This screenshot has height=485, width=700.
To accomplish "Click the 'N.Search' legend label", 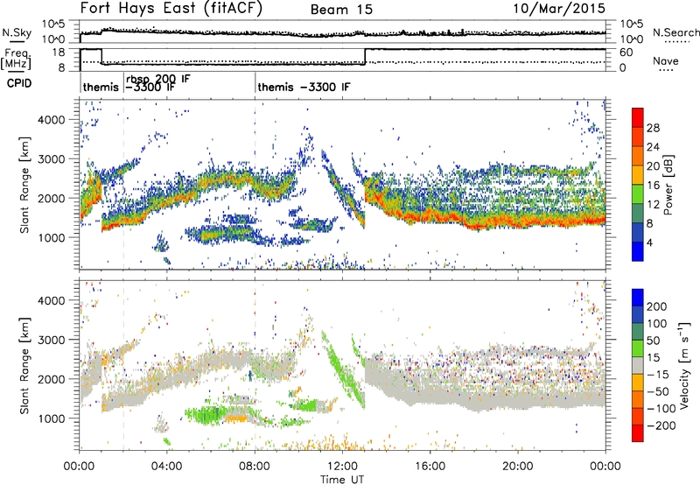I will (675, 32).
